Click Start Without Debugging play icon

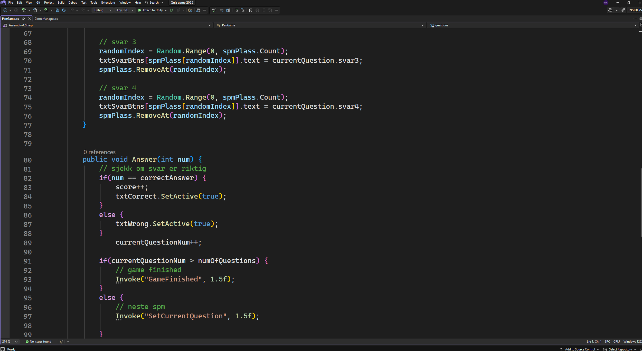[172, 10]
